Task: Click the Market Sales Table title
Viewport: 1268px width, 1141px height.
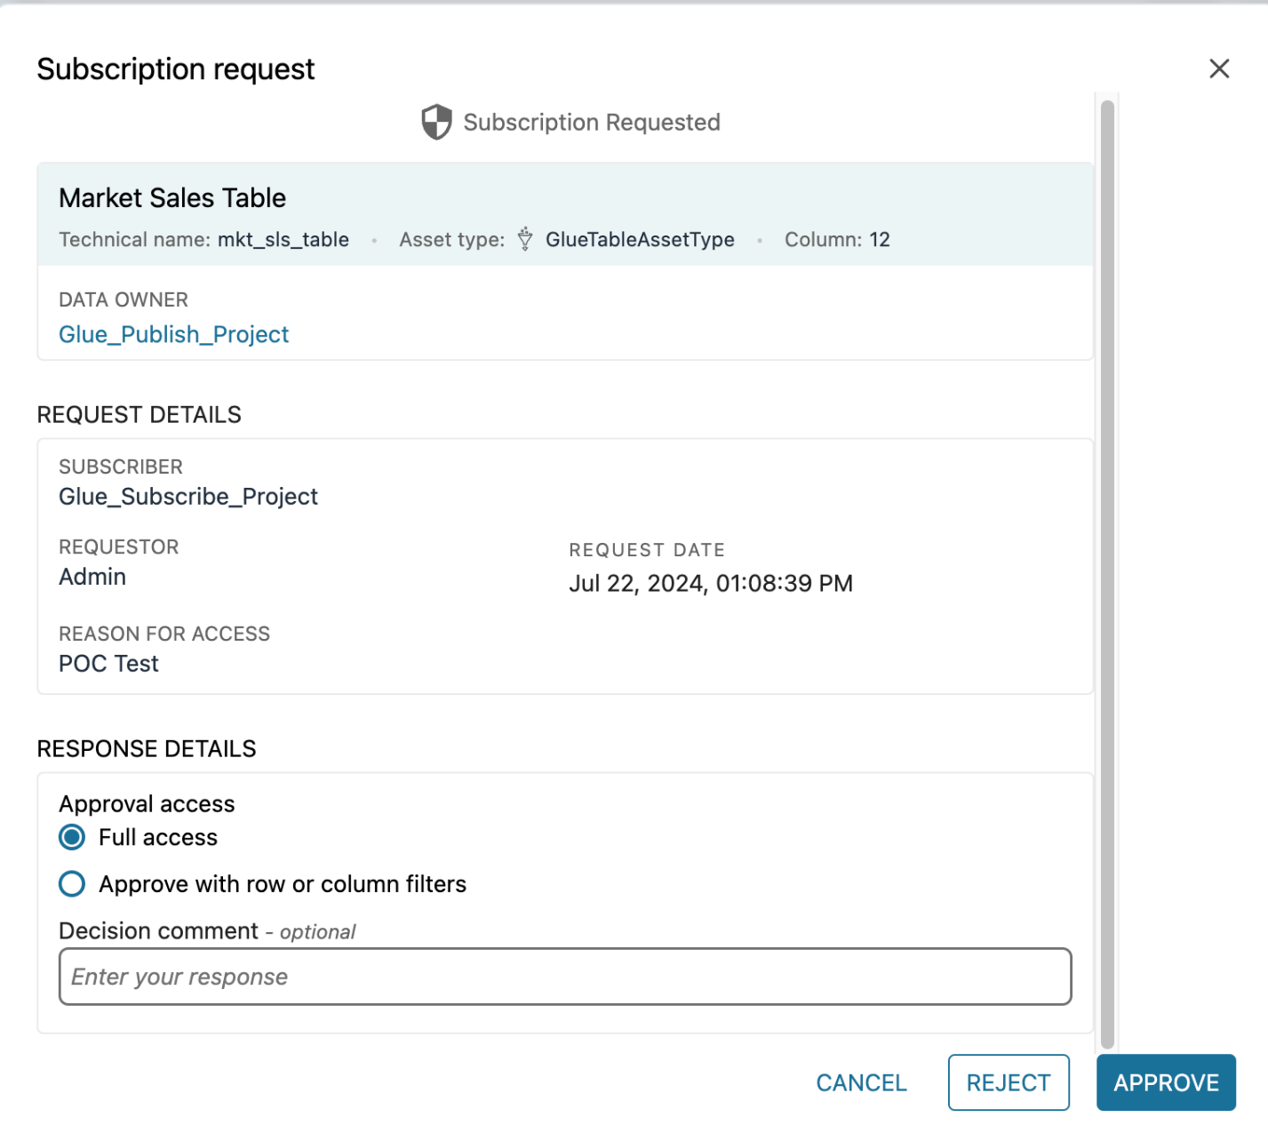Action: click(x=172, y=198)
